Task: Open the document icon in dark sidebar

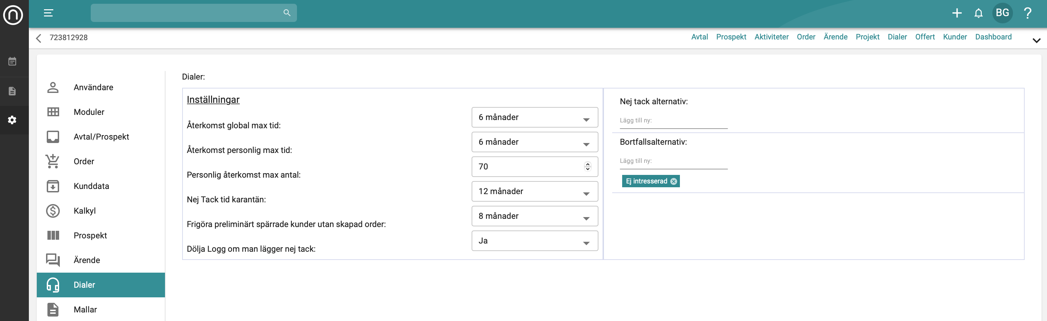Action: 12,91
